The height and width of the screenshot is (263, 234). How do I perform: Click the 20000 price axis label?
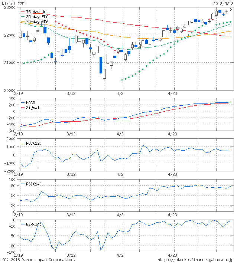pyautogui.click(x=8, y=90)
